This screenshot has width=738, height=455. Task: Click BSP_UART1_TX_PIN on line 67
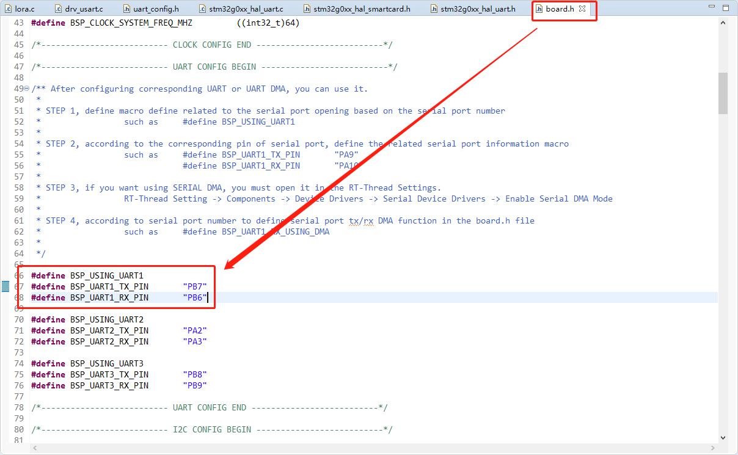(x=109, y=286)
